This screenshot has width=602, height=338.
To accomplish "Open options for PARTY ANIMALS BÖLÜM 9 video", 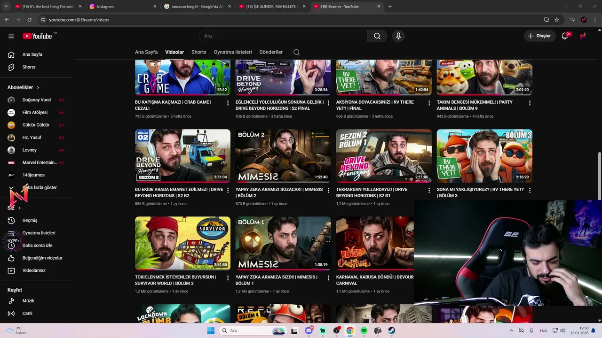I will click(530, 103).
